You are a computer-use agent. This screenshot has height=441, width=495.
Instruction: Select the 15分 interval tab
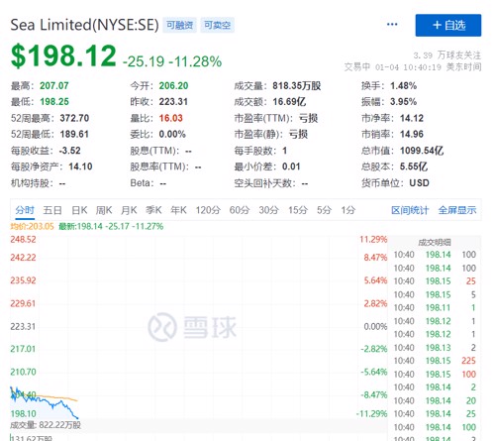[x=298, y=210]
